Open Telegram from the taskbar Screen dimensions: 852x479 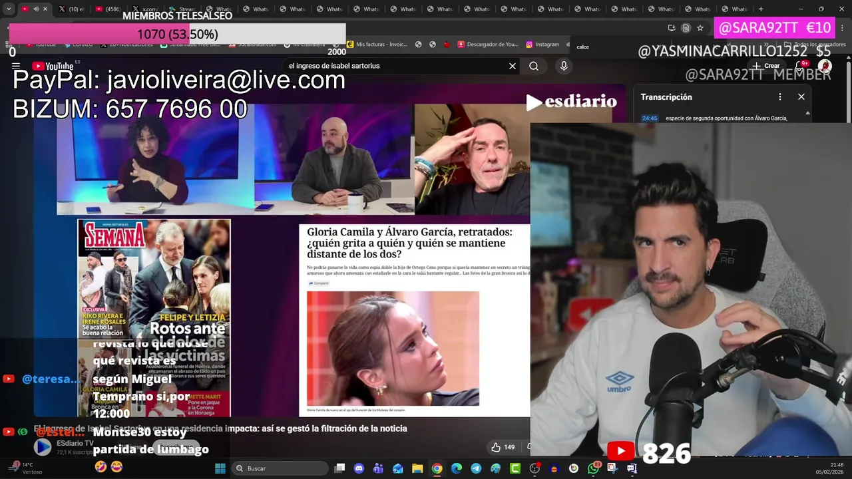[476, 468]
